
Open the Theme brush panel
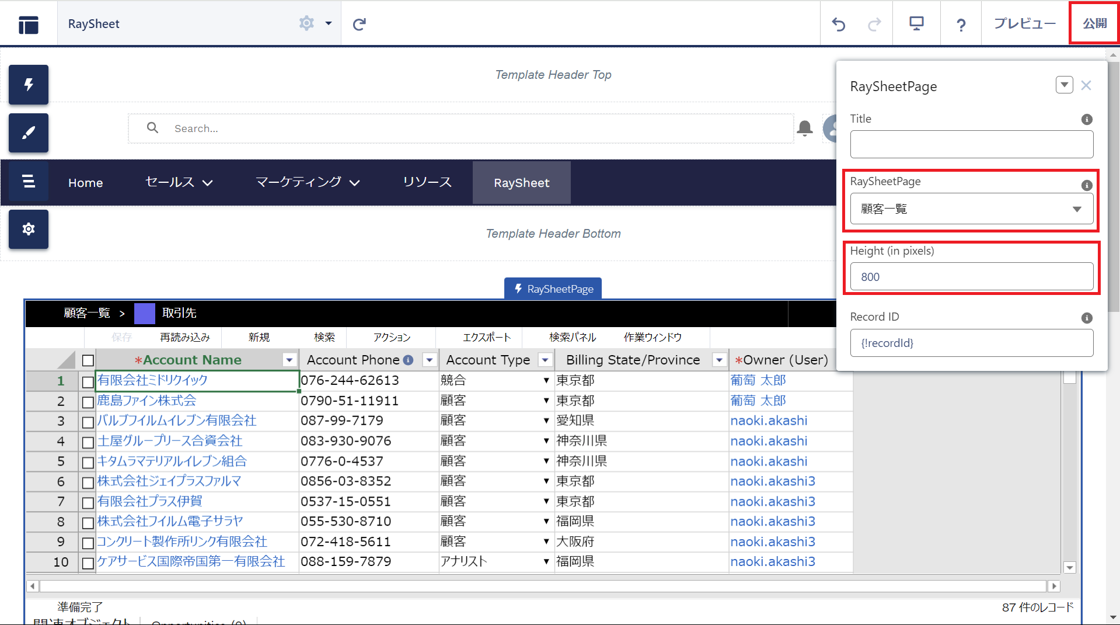pyautogui.click(x=29, y=133)
